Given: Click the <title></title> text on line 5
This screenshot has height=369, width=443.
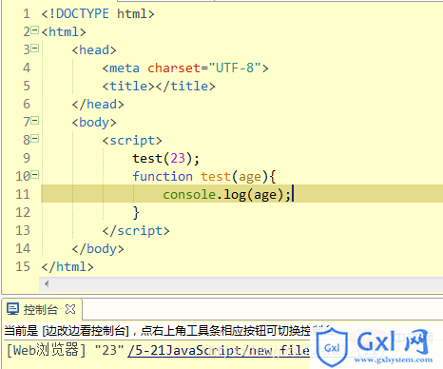Looking at the screenshot, I should (159, 87).
